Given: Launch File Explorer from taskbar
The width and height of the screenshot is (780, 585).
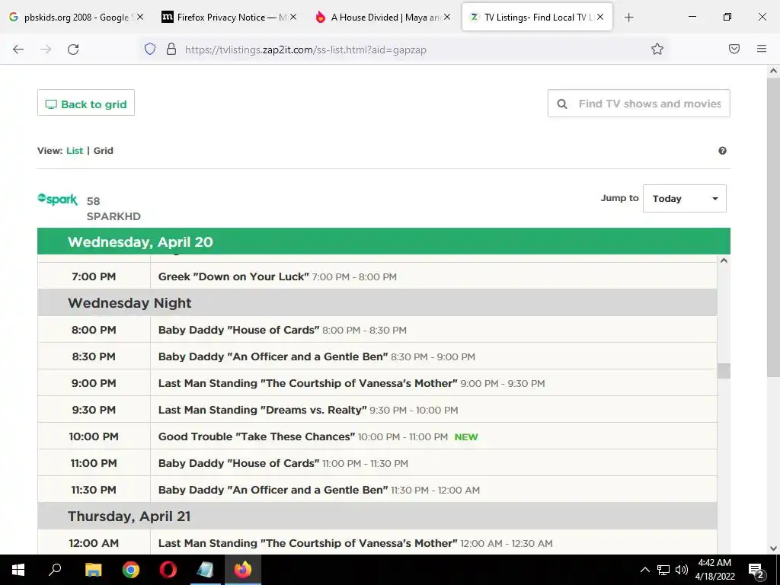Looking at the screenshot, I should [93, 570].
